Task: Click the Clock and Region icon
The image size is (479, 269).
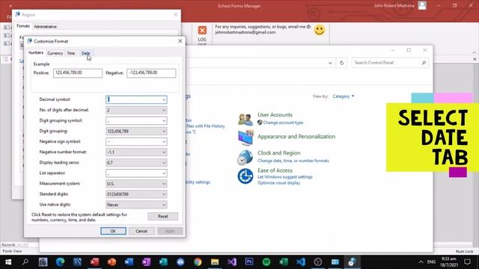Action: coord(245,157)
